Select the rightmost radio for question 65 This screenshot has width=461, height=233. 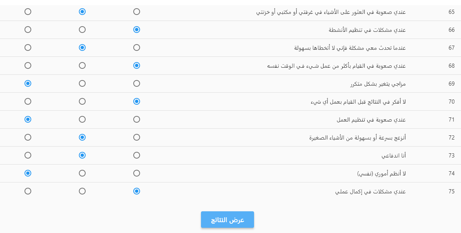tap(137, 12)
